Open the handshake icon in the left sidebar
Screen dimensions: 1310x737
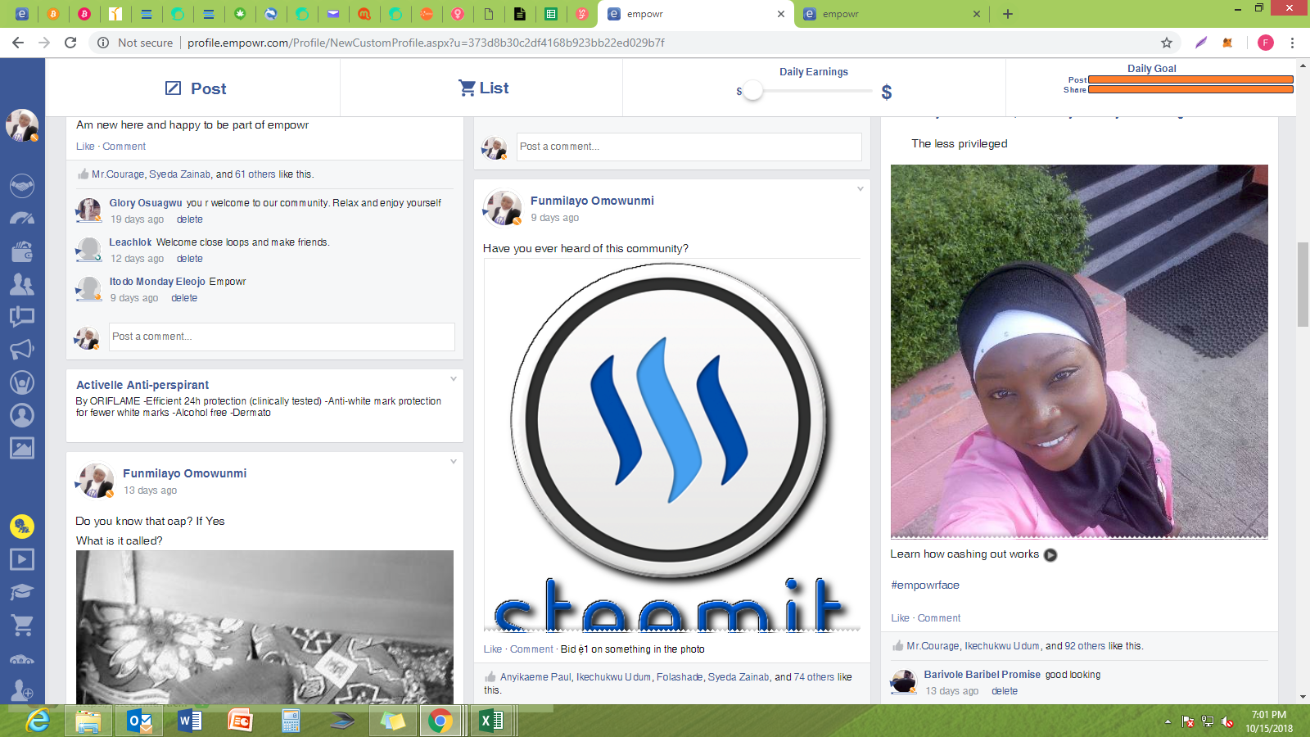pos(22,186)
